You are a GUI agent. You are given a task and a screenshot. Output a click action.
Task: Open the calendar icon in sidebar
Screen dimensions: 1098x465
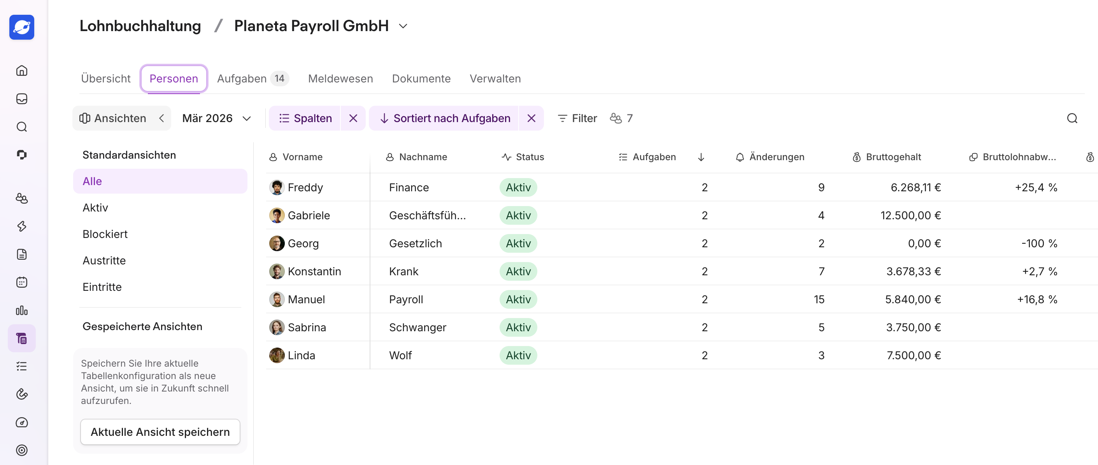pyautogui.click(x=22, y=282)
